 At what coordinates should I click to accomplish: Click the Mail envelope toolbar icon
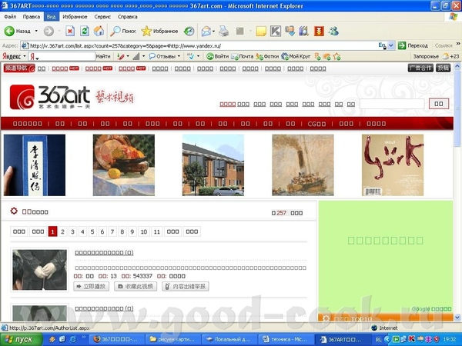[206, 31]
